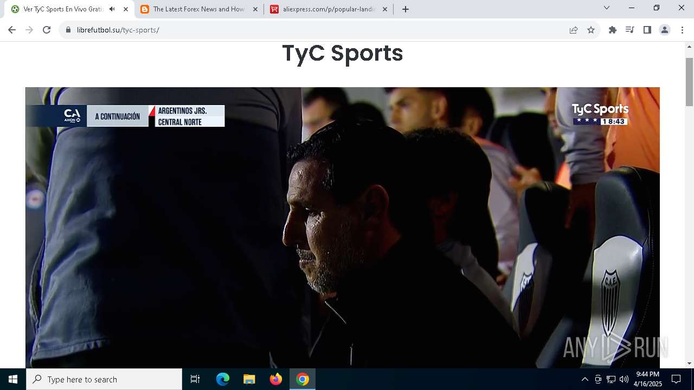The height and width of the screenshot is (390, 694).
Task: Open clock showing 9:44 PM
Action: (648, 379)
